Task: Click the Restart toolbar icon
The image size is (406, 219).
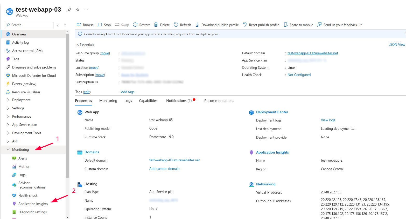Action: tap(135, 25)
